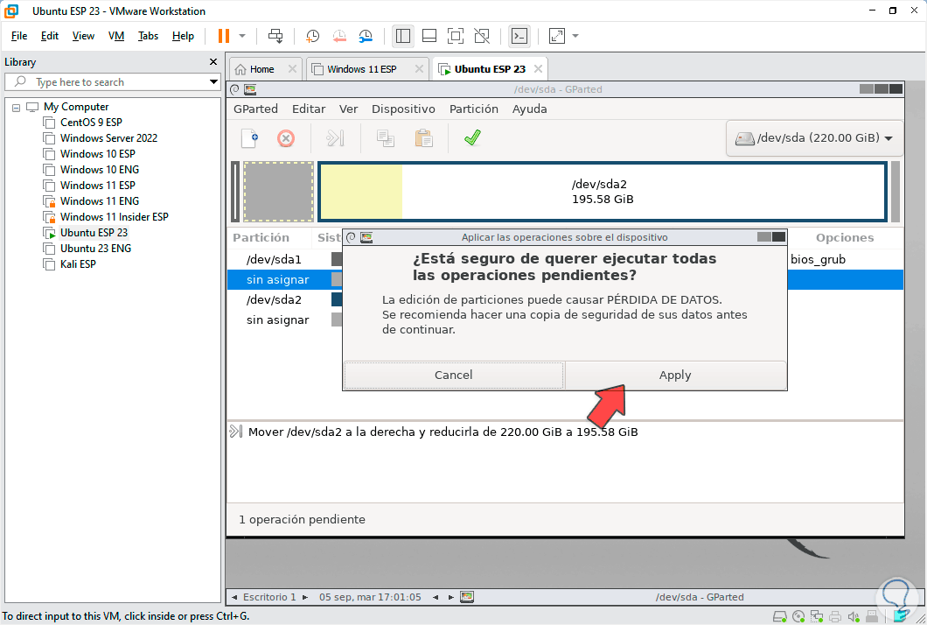
Task: Select CentOS 9 ESP in the library
Action: pos(91,122)
